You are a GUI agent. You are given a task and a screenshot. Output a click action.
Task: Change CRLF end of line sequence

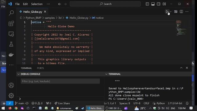pos(147,103)
